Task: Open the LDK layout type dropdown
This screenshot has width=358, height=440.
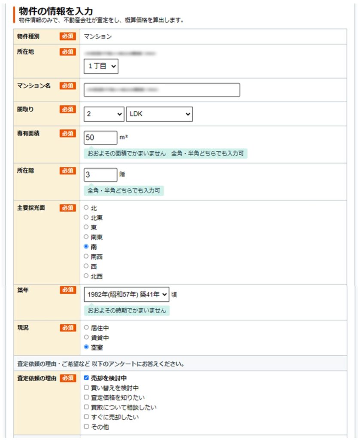Action: pyautogui.click(x=159, y=114)
